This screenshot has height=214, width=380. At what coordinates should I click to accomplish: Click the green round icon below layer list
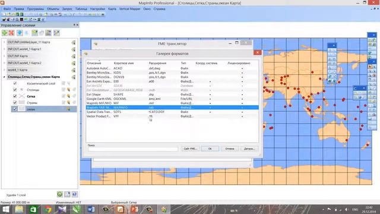[x=60, y=194]
